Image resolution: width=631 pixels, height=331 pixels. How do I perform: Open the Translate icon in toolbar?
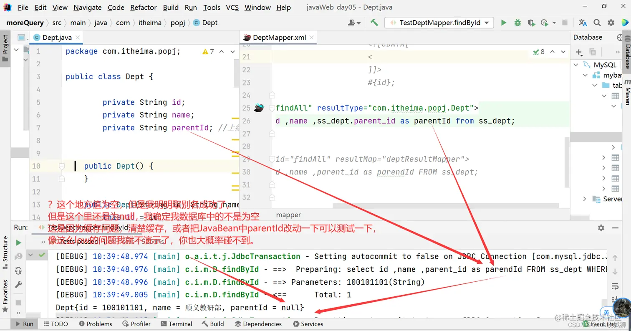[583, 23]
